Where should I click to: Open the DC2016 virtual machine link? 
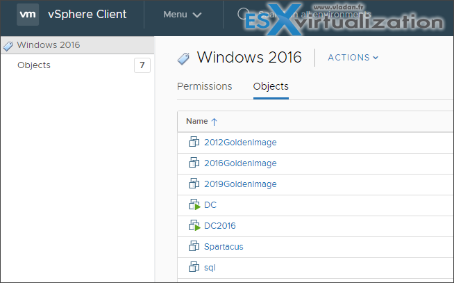pyautogui.click(x=220, y=226)
